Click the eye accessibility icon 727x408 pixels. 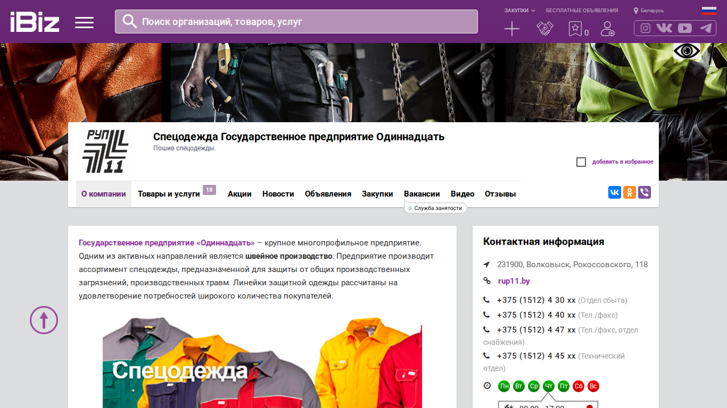click(x=687, y=51)
